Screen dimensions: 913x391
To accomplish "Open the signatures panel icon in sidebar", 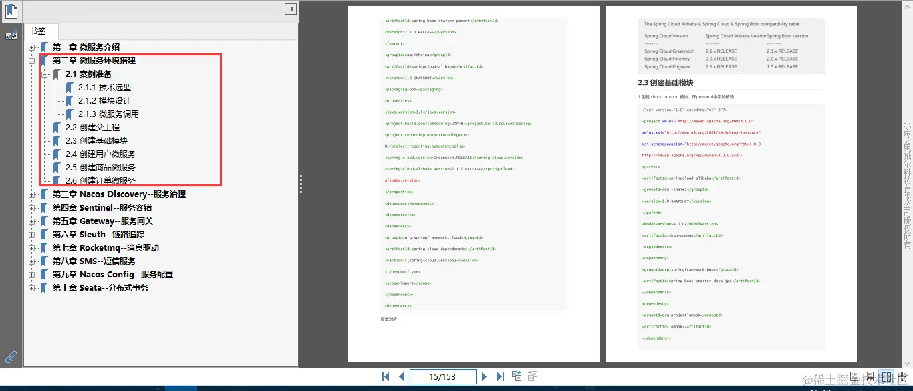I will point(11,35).
